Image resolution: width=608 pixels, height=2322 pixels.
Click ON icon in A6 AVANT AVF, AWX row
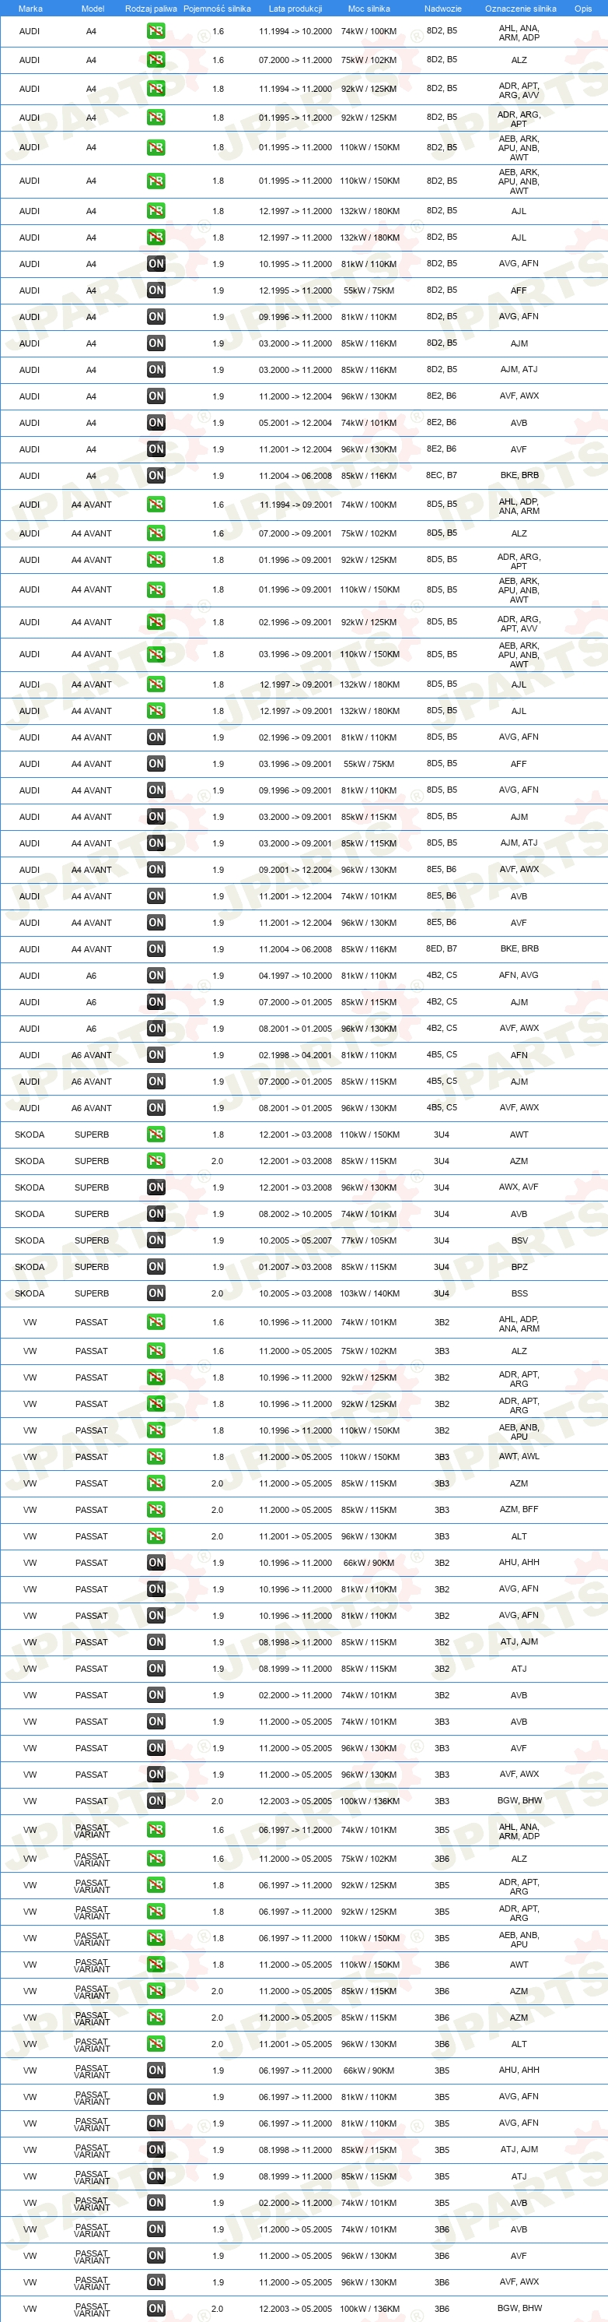point(155,1108)
